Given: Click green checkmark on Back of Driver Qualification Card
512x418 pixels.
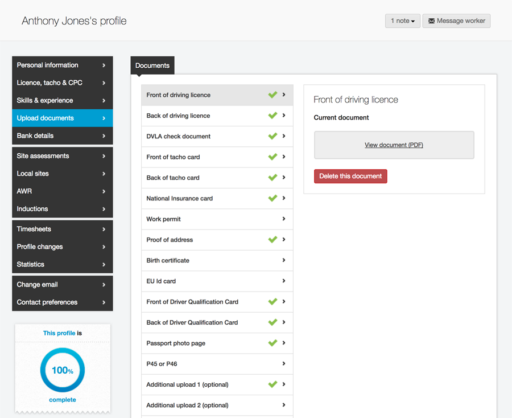Looking at the screenshot, I should [272, 322].
